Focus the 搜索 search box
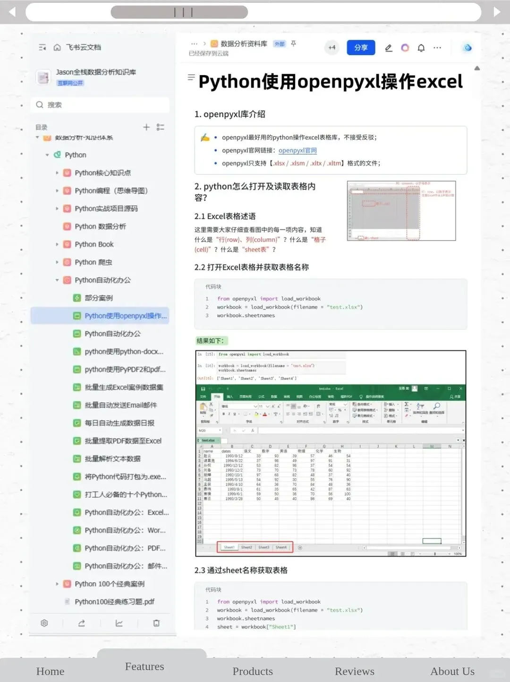 tap(100, 105)
